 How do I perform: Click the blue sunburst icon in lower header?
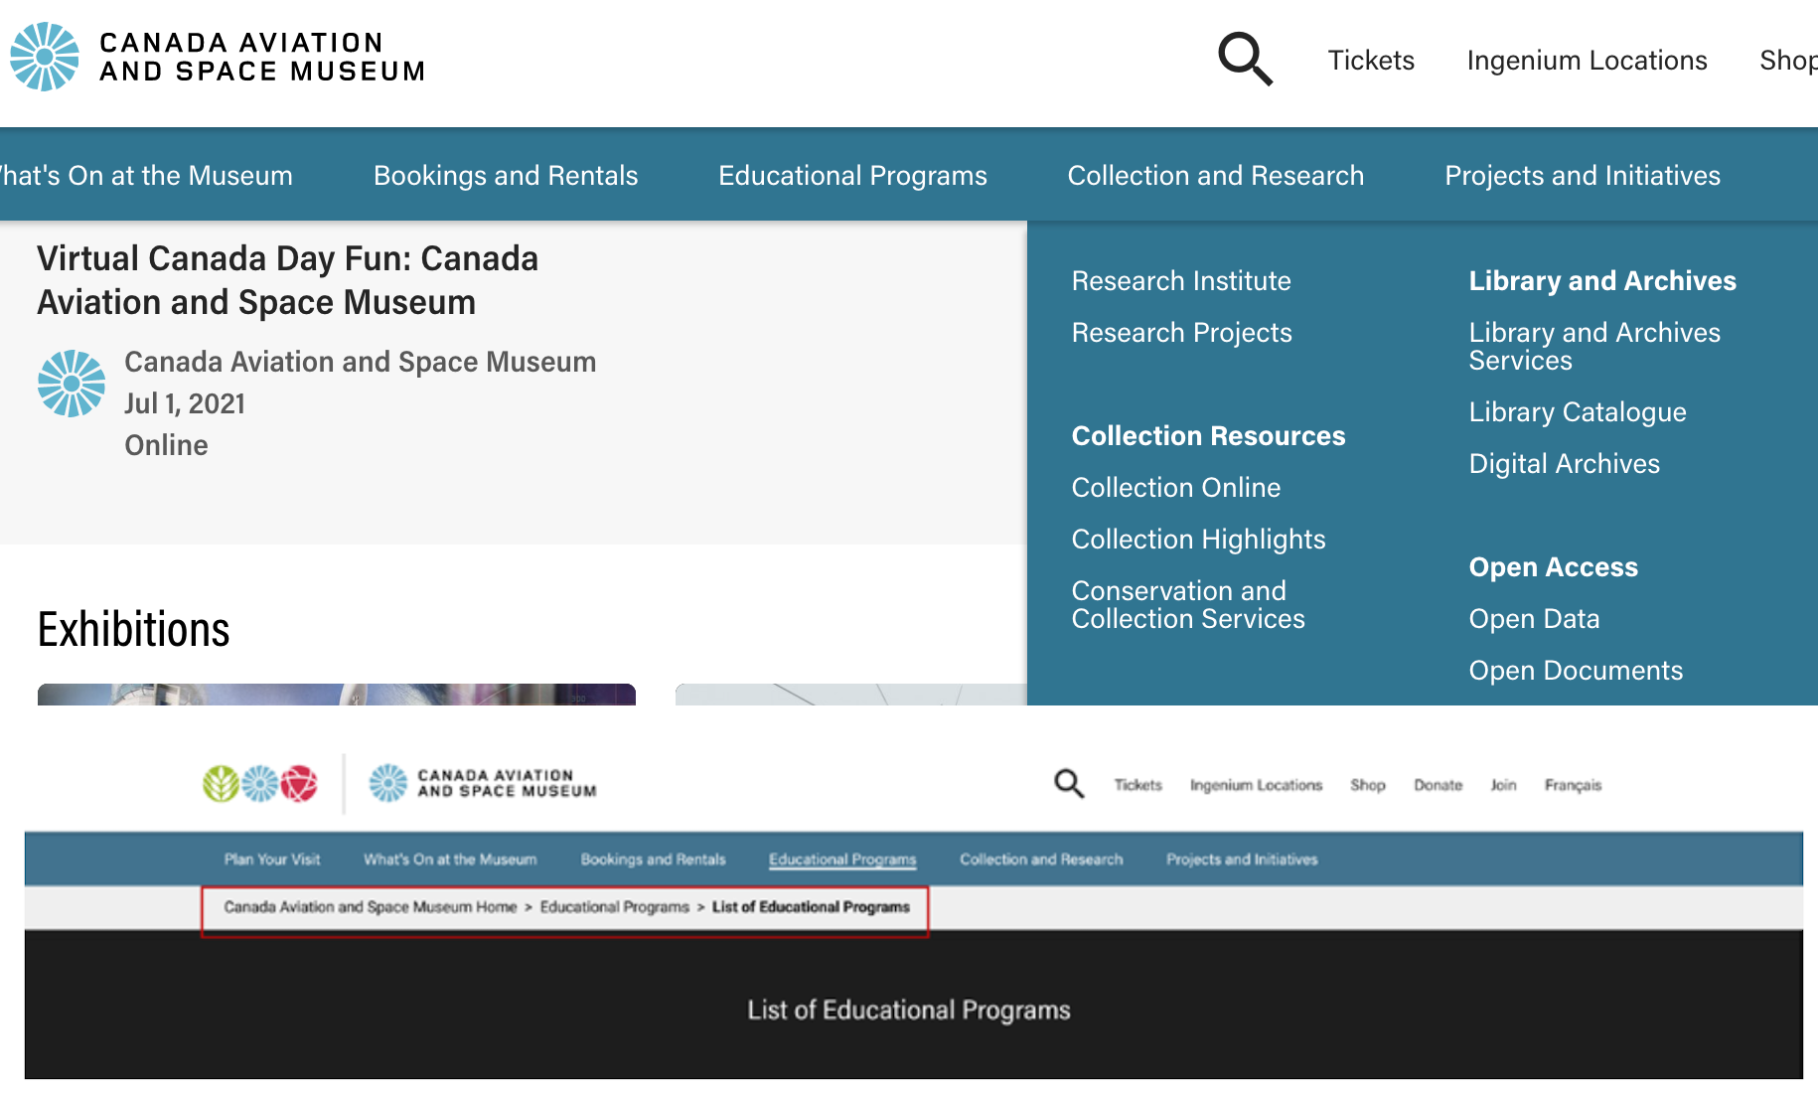click(x=387, y=783)
